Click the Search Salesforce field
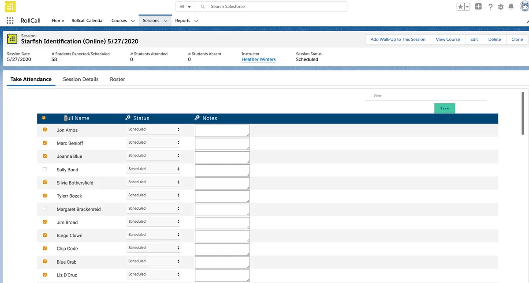 click(271, 7)
